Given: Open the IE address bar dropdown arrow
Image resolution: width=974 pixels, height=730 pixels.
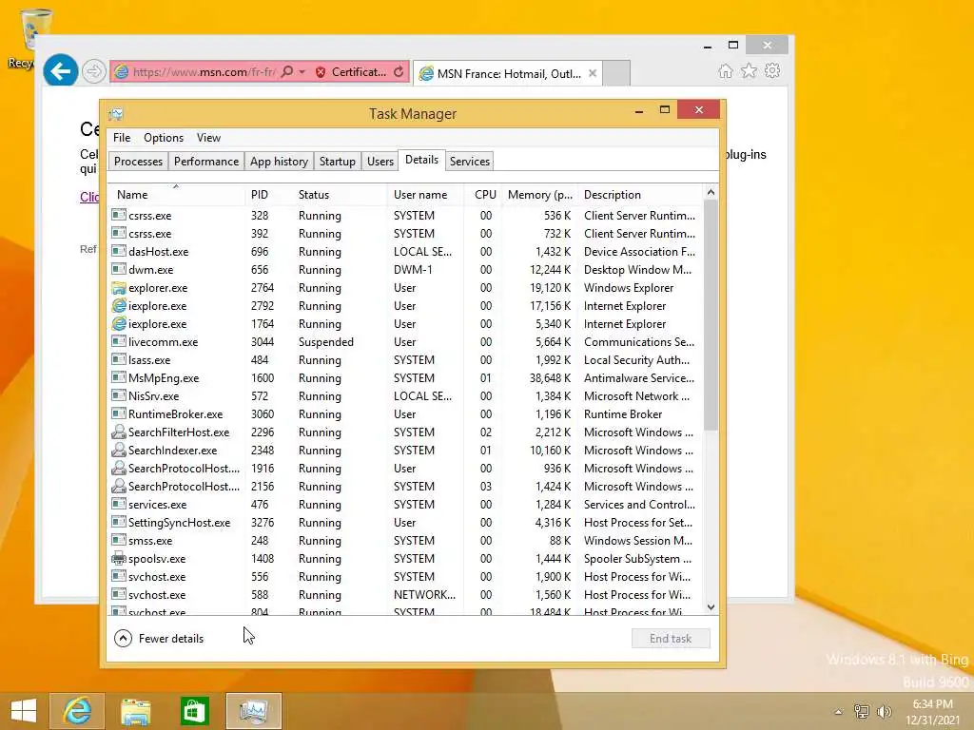Looking at the screenshot, I should click(302, 72).
